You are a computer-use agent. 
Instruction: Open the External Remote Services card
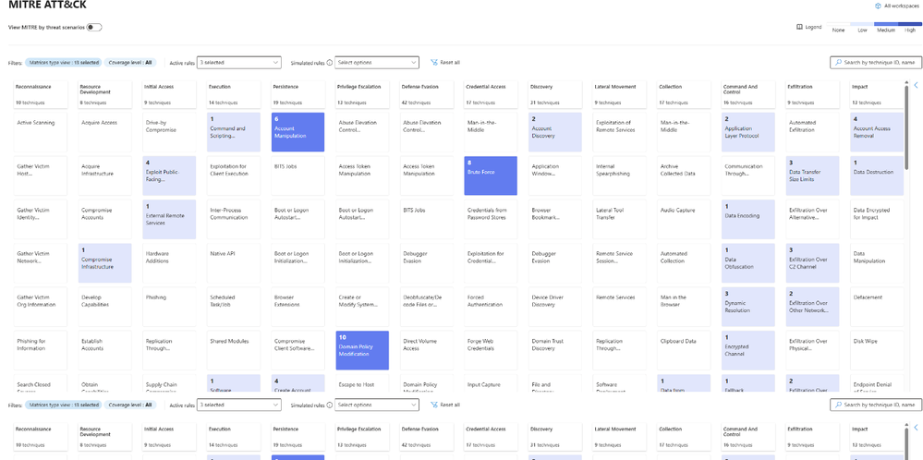pos(169,220)
